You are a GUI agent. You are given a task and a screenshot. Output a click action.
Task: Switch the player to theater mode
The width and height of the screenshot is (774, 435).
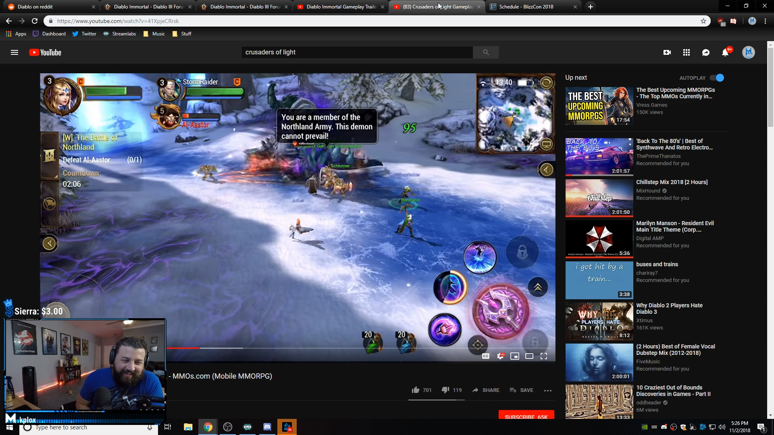point(529,356)
